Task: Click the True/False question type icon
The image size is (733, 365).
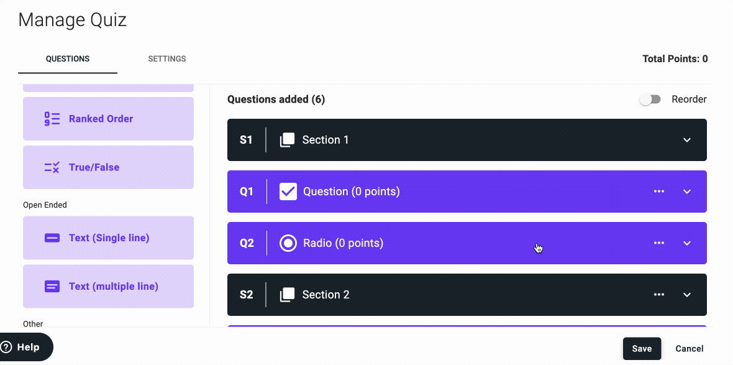Action: point(52,167)
